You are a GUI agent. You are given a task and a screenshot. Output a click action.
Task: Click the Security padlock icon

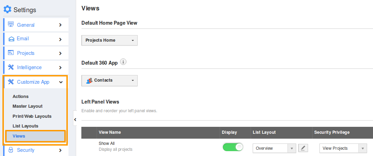pyautogui.click(x=11, y=150)
